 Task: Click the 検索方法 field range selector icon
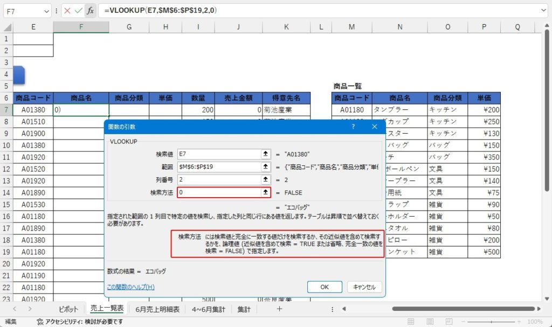266,192
